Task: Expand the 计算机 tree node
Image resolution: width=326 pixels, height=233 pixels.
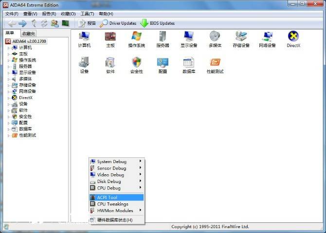Action: pos(8,48)
